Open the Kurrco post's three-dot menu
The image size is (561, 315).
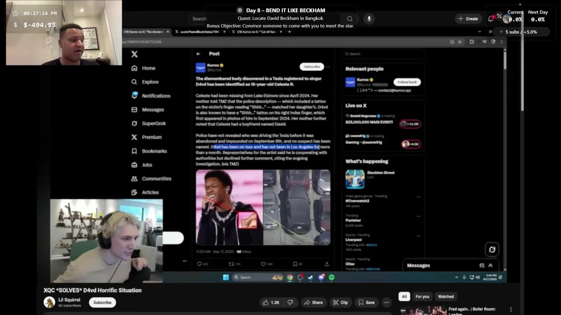point(328,66)
